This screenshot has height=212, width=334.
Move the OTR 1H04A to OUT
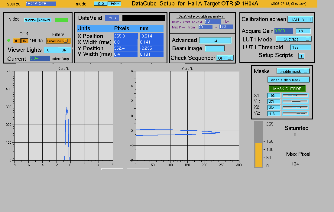pos(17,41)
